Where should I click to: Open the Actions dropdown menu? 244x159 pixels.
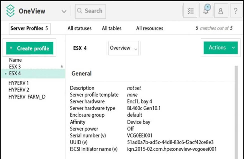tap(220, 48)
